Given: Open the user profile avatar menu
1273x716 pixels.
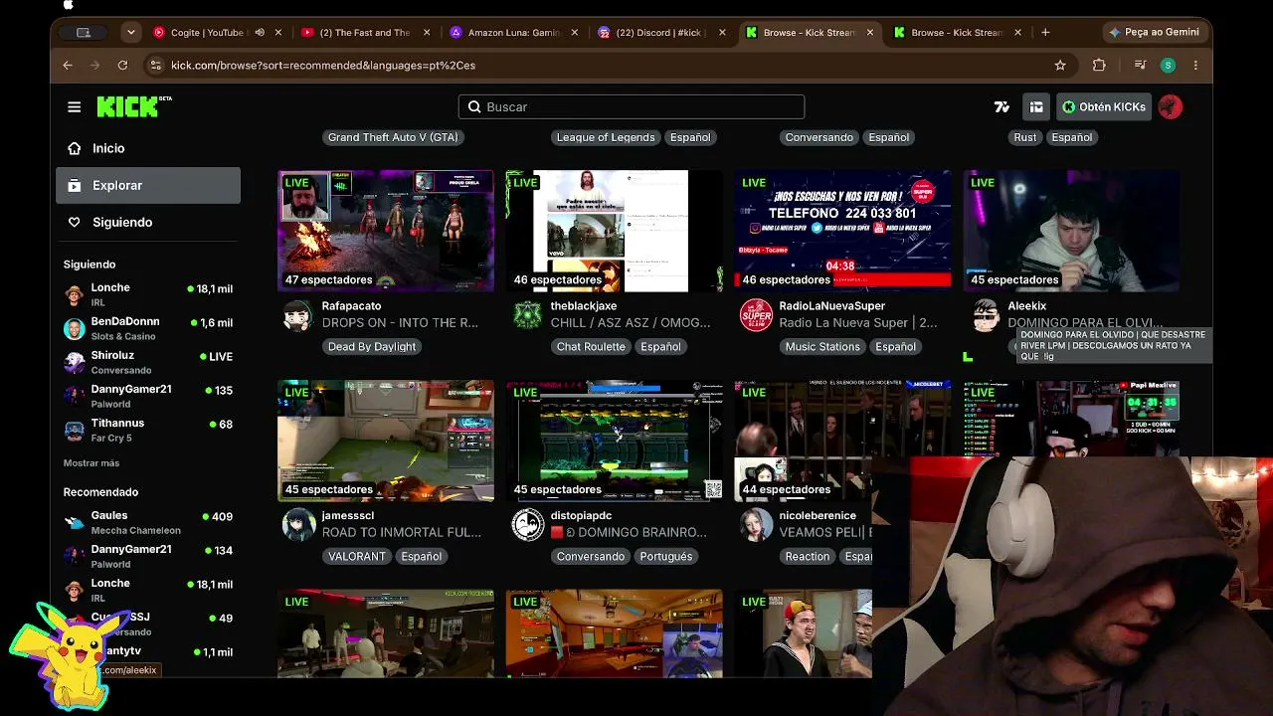Looking at the screenshot, I should tap(1171, 106).
